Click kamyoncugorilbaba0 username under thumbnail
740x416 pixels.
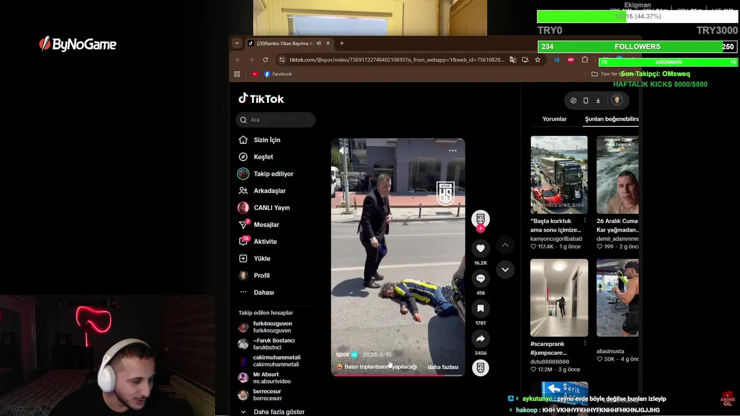pyautogui.click(x=556, y=239)
